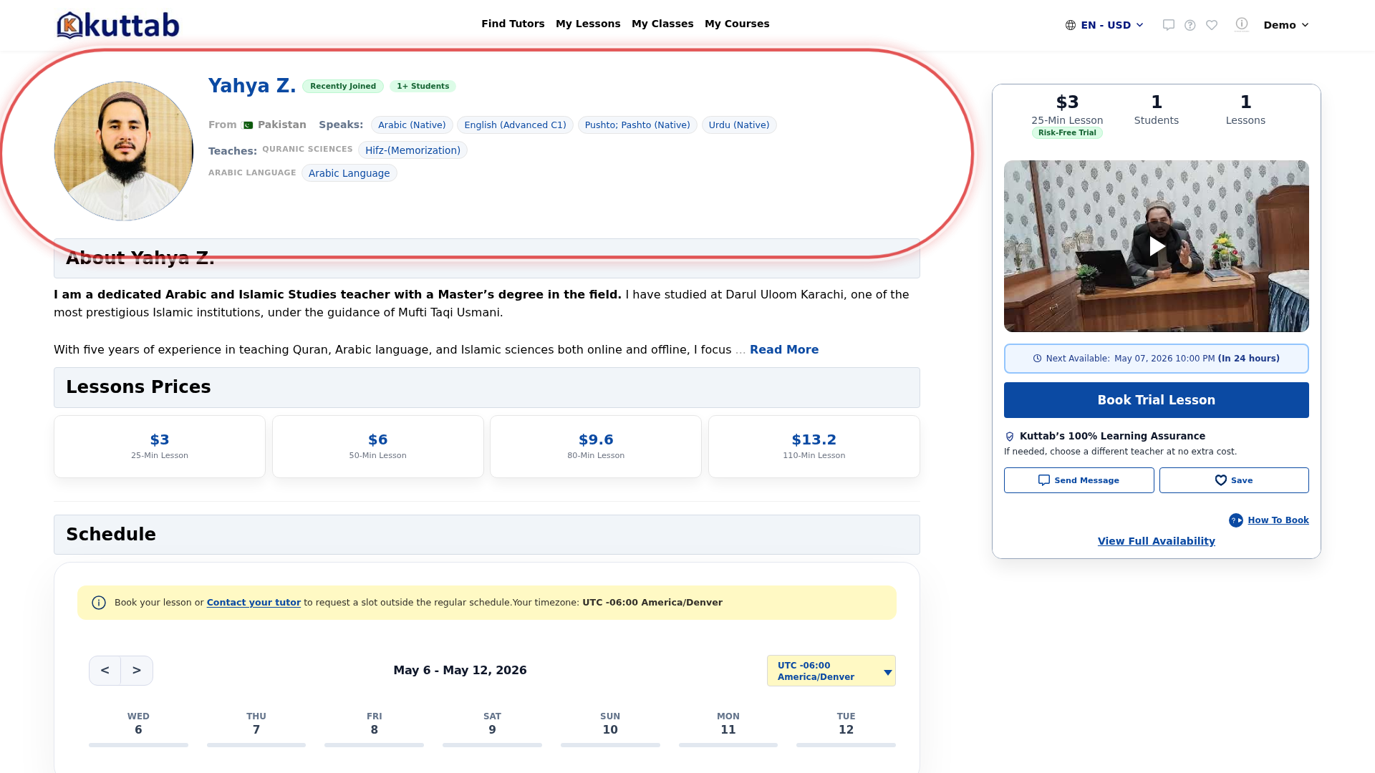This screenshot has width=1375, height=773.
Task: Click the Yahya Z. name heading
Action: (x=252, y=86)
